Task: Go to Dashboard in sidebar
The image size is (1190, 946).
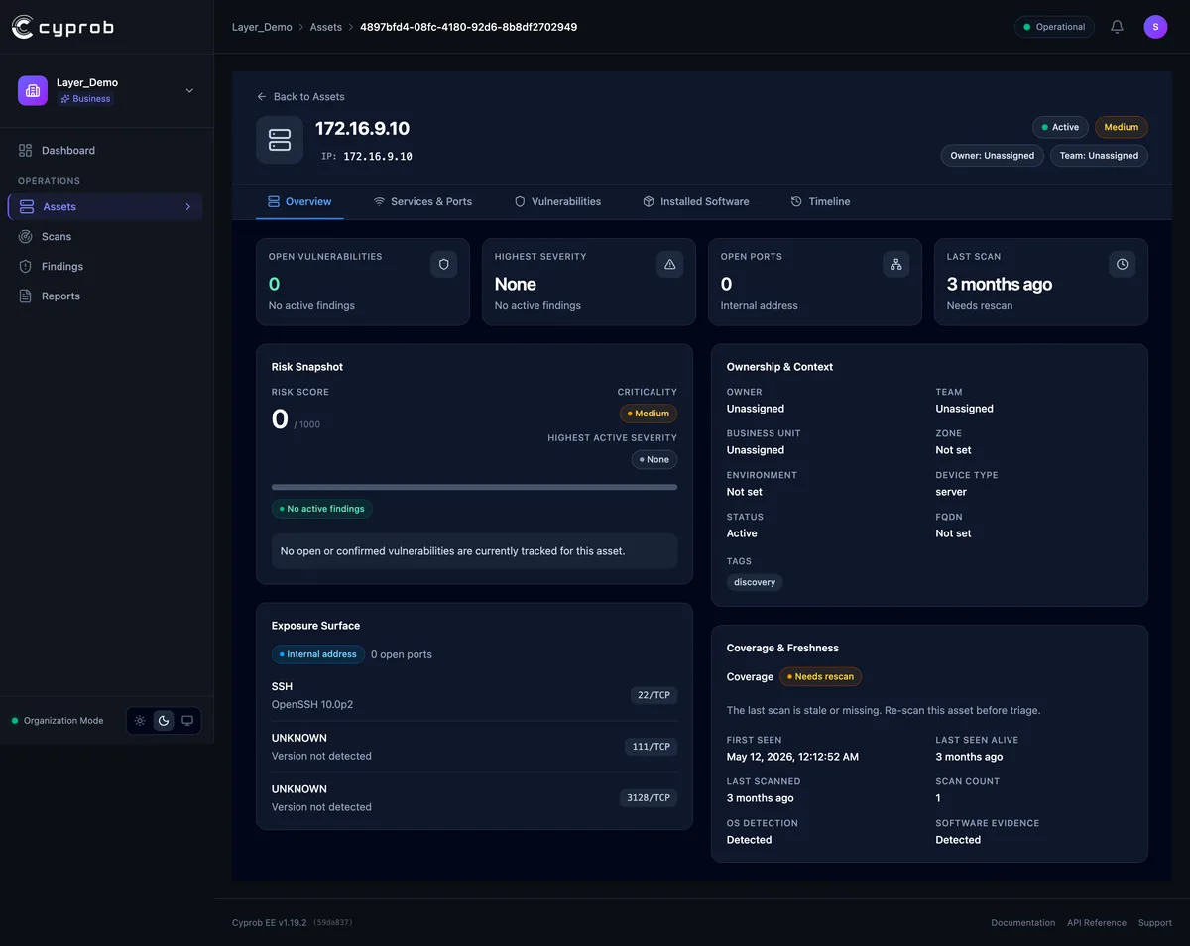Action: (107, 151)
